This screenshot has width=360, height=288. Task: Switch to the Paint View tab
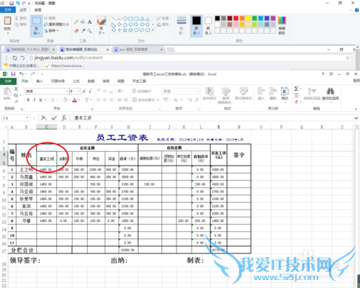tap(37, 10)
